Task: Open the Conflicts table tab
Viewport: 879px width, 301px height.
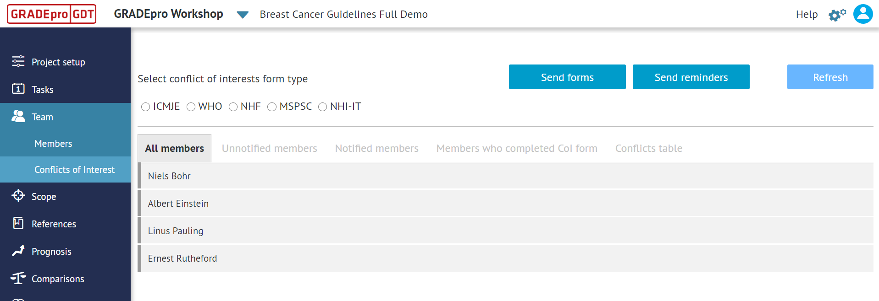Action: [648, 148]
